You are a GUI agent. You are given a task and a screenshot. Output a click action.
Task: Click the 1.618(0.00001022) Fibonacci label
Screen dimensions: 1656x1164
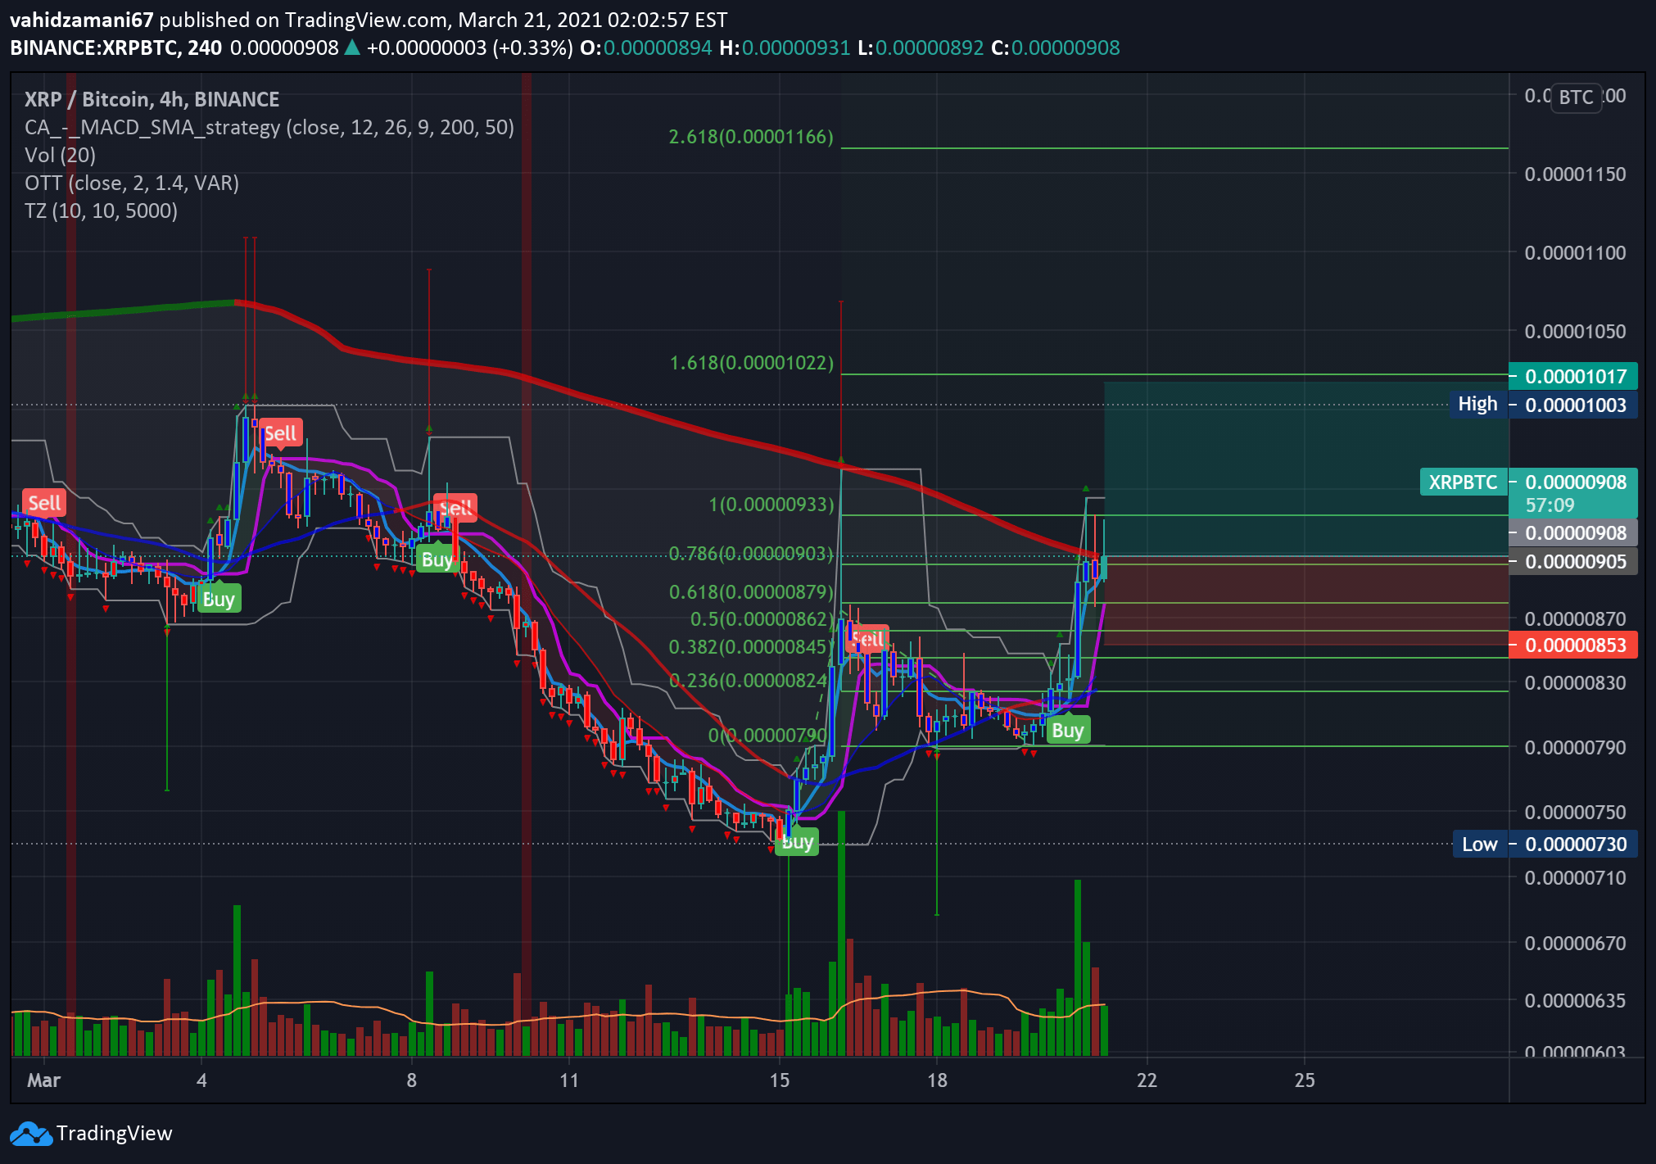click(751, 363)
